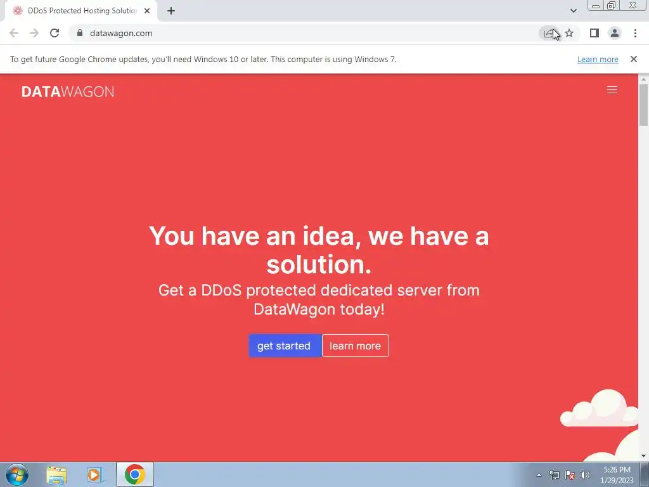Click the Chrome taskbar icon

135,474
